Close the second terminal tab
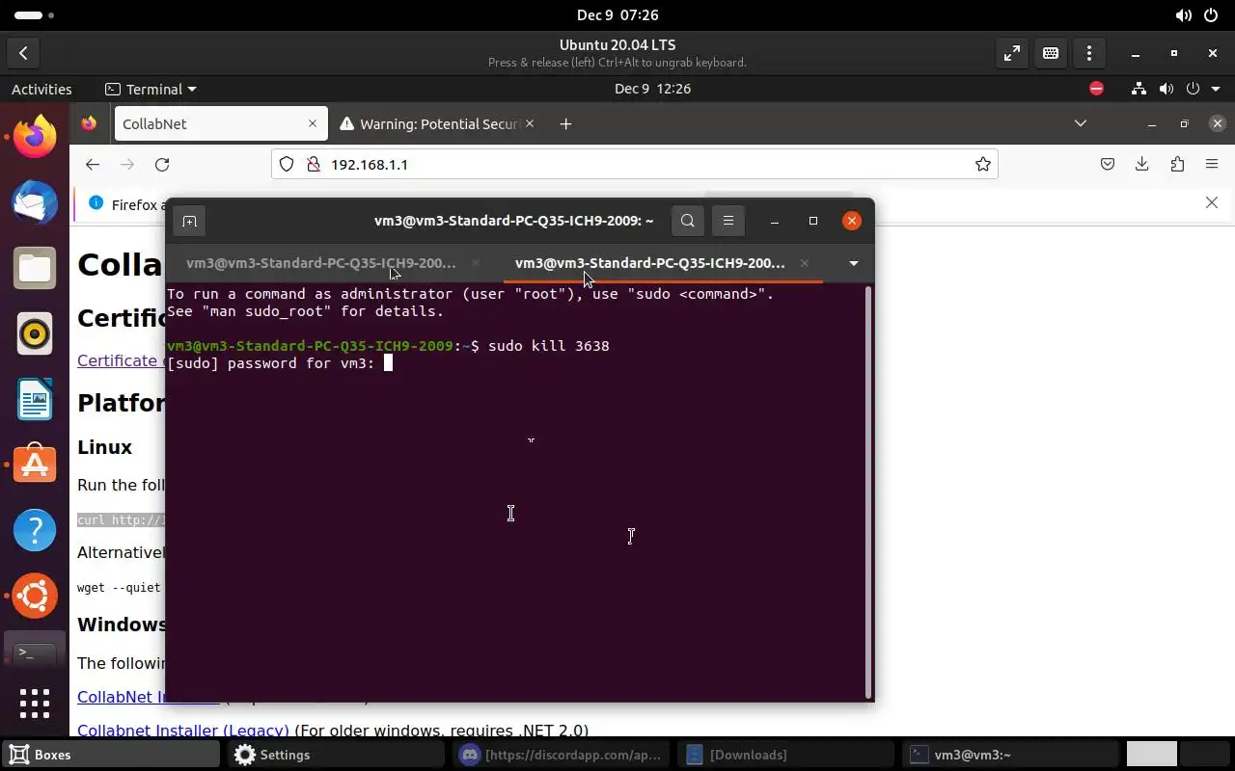This screenshot has height=771, width=1235. (804, 263)
